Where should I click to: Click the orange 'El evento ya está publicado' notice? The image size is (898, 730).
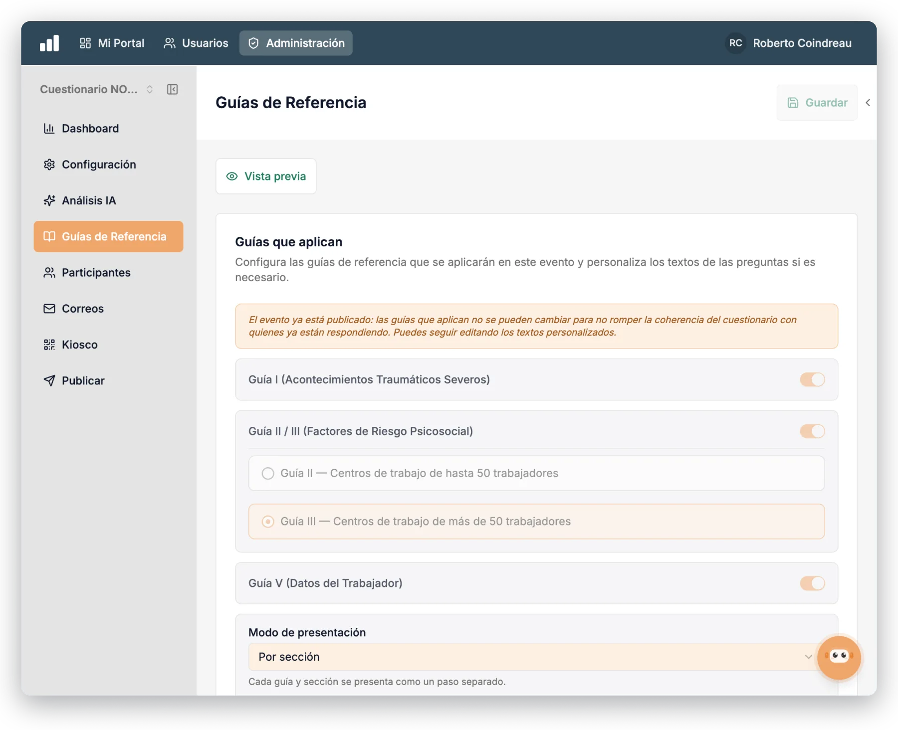click(536, 326)
